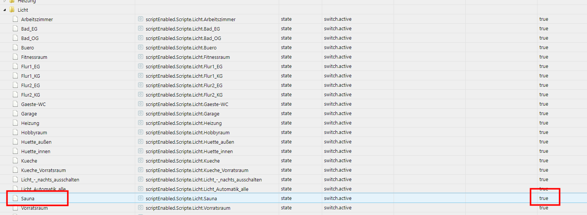This screenshot has width=587, height=215.
Task: Click the state type in Buero row
Action: [286, 48]
